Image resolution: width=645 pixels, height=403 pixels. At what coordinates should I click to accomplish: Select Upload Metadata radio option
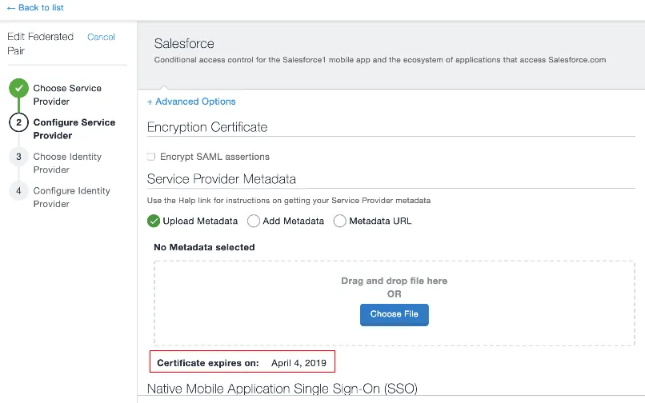(x=154, y=221)
